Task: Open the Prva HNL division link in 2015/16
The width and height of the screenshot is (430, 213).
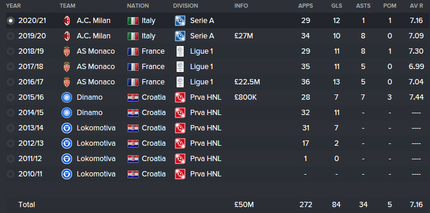Action: 206,97
